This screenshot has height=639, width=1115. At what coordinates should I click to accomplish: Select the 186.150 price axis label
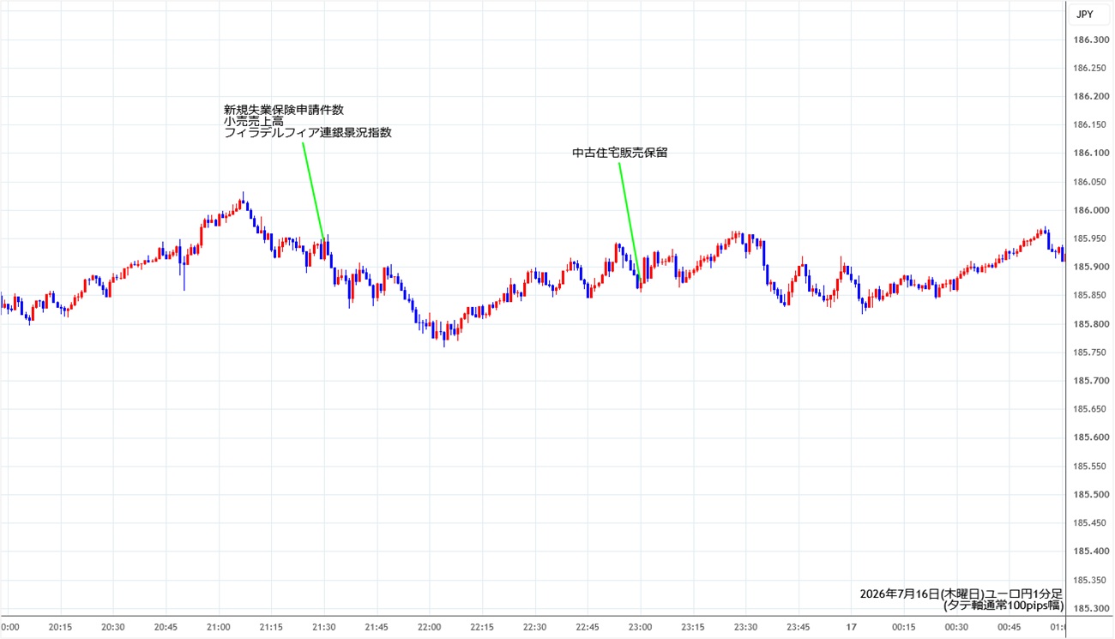(x=1089, y=124)
